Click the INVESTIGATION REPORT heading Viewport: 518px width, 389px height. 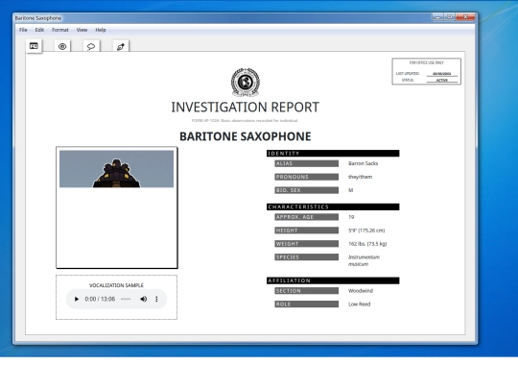tap(246, 108)
